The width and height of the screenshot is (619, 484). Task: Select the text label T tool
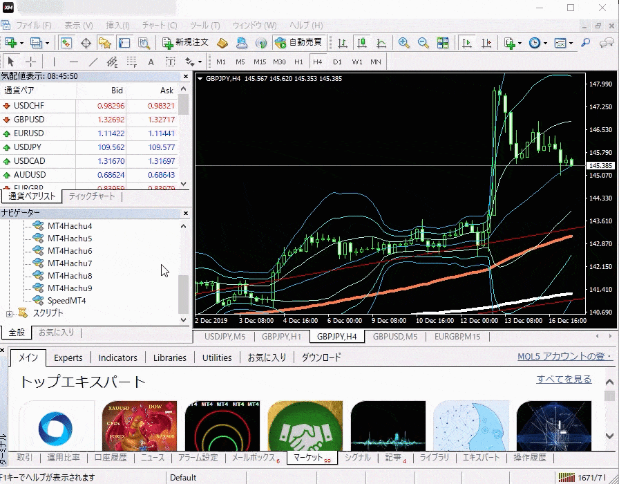(170, 62)
